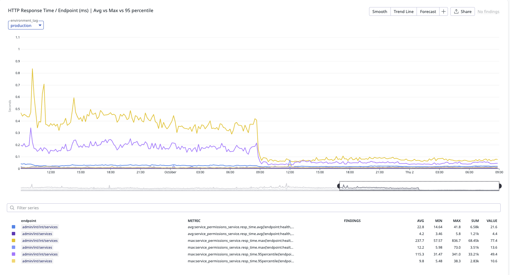Toggle the Trend Line option
The height and width of the screenshot is (275, 510).
click(404, 11)
